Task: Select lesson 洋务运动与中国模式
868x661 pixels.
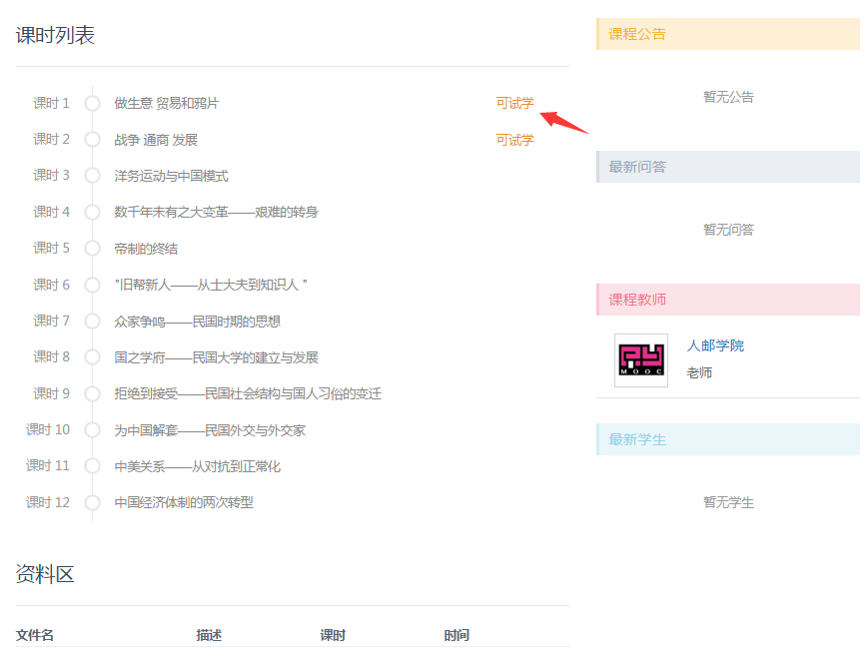Action: 171,176
